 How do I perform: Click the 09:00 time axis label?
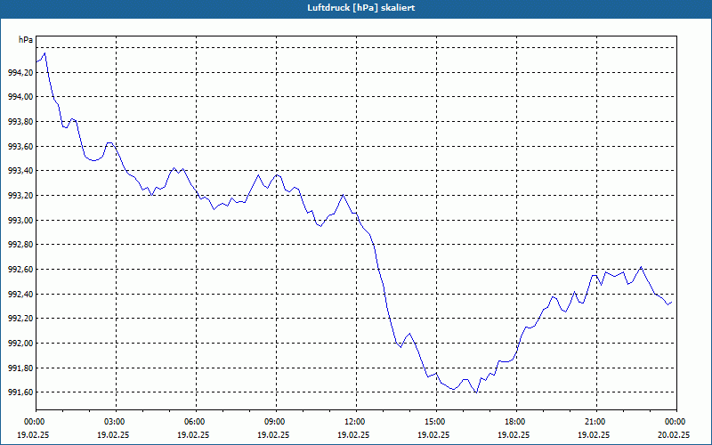coord(276,422)
